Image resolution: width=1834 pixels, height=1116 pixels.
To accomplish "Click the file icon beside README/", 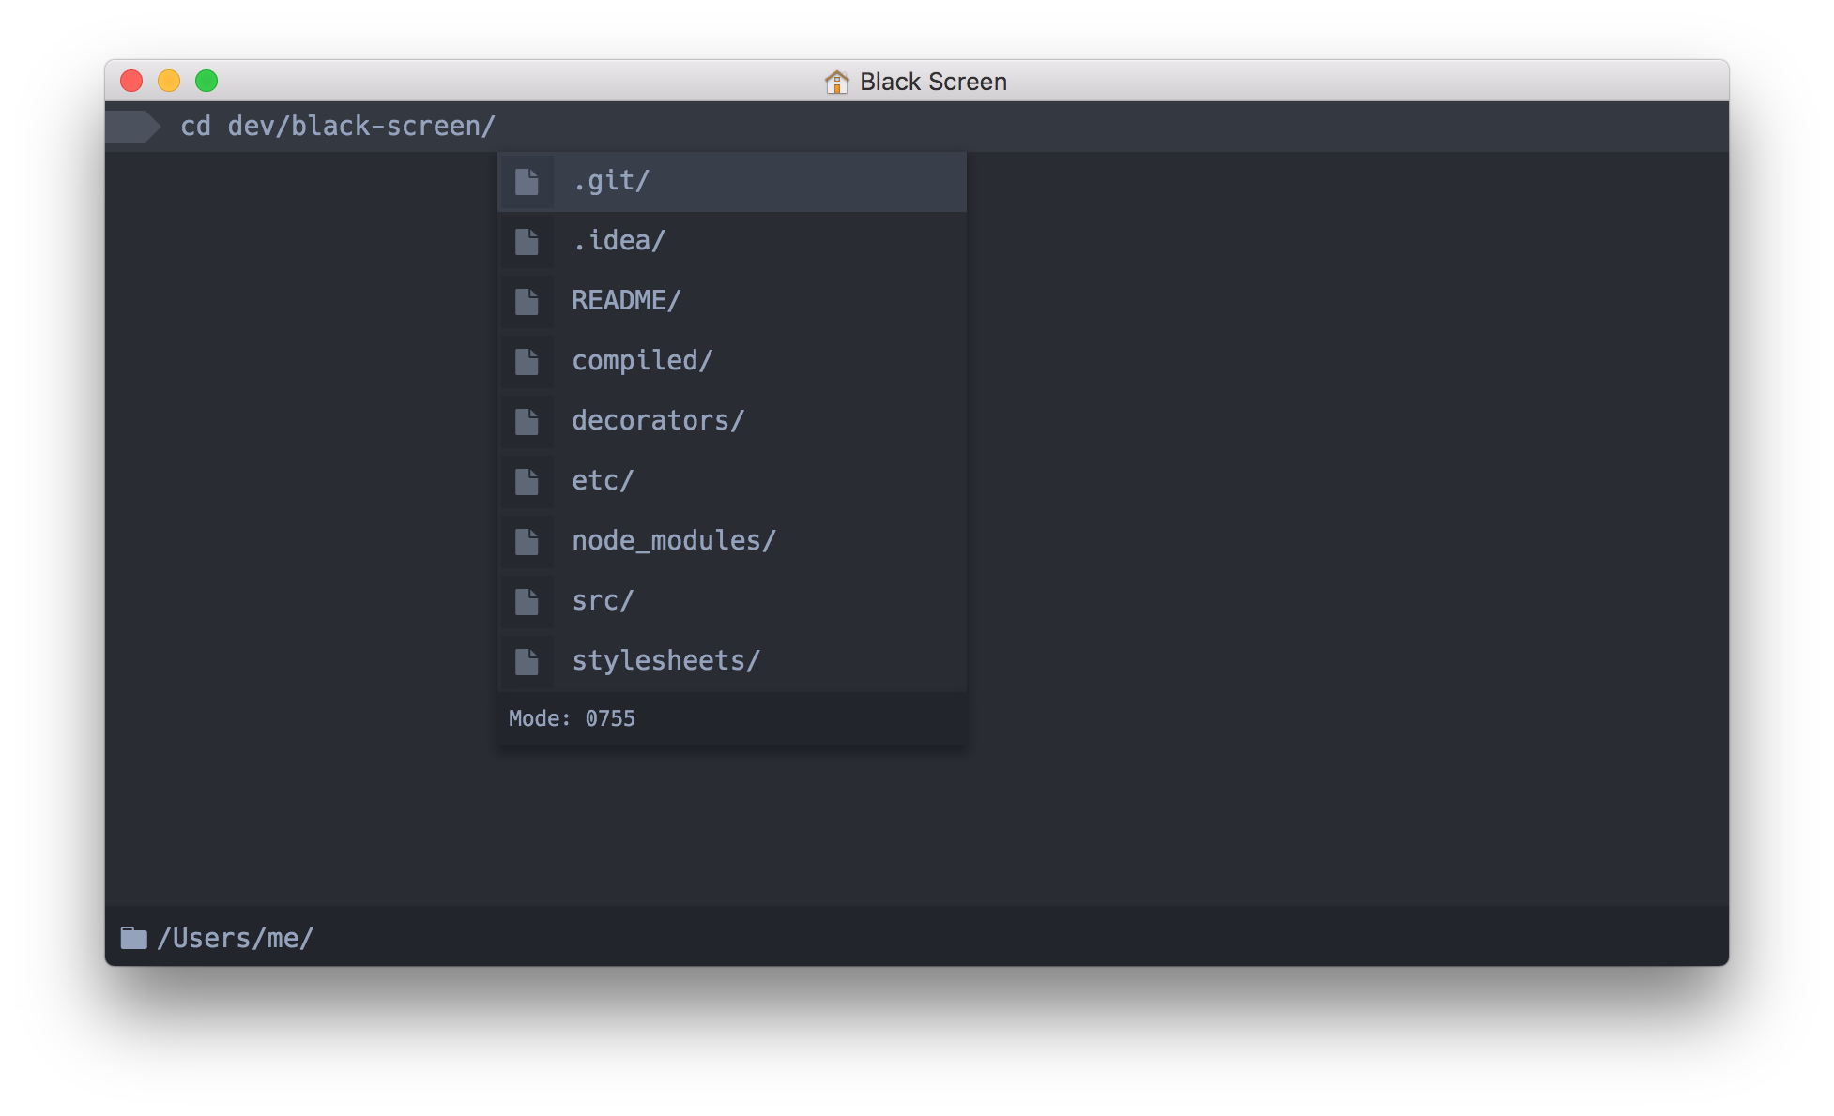I will (527, 302).
